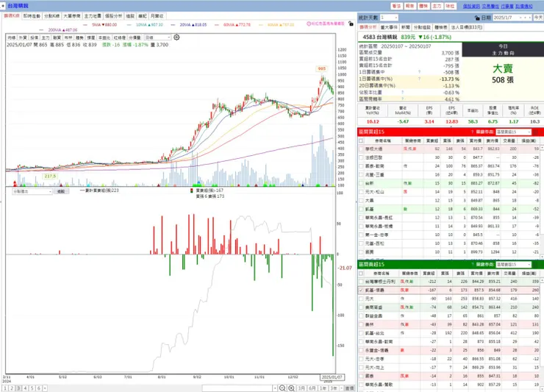Click the help icon beside 佔股本比重
Viewport: 544px width, 392px height.
click(402, 93)
